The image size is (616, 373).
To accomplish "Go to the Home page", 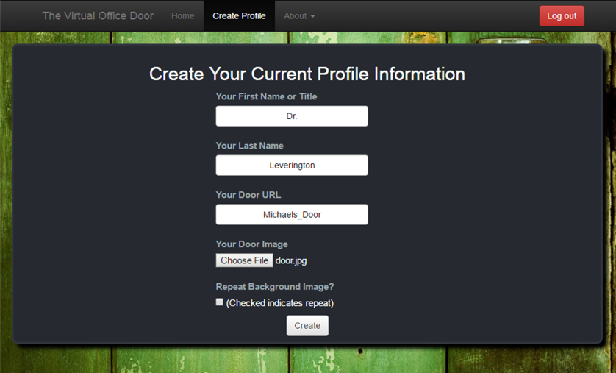I will tap(183, 16).
